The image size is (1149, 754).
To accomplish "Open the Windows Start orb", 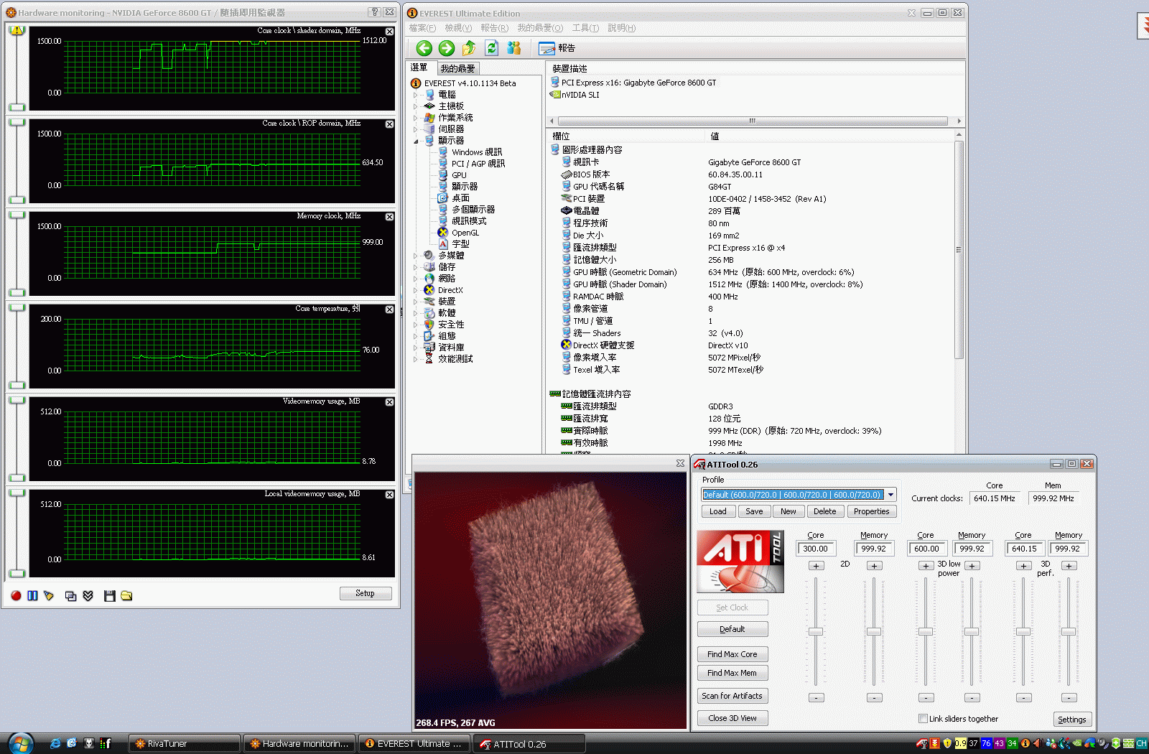I will coord(20,743).
